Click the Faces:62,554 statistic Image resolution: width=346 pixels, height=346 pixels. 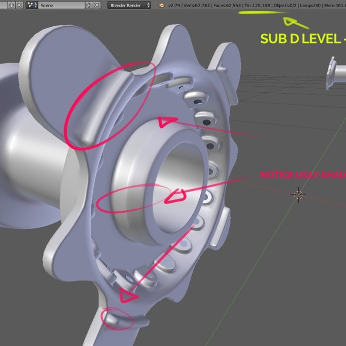(x=227, y=5)
